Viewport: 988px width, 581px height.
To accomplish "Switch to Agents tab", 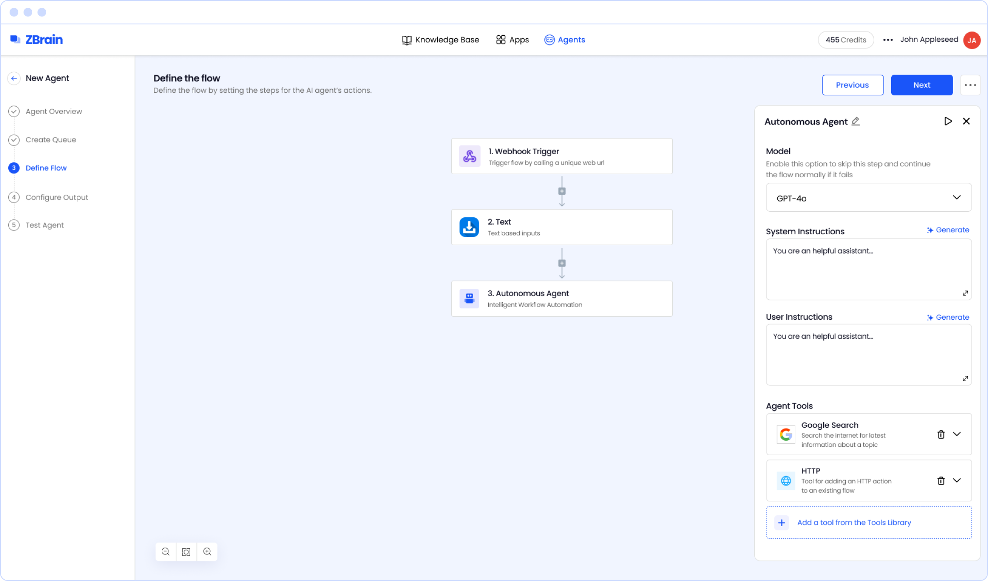I will [x=565, y=40].
